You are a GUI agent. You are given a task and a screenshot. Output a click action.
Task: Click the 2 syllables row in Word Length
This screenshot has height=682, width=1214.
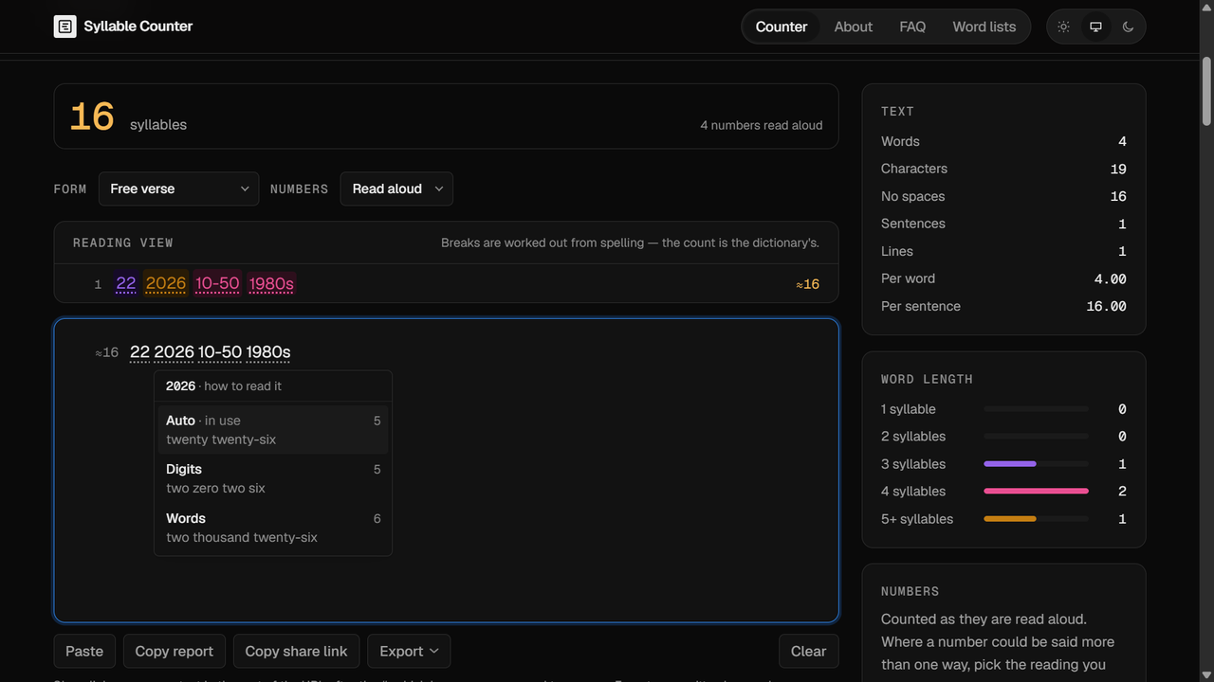pyautogui.click(x=1003, y=437)
